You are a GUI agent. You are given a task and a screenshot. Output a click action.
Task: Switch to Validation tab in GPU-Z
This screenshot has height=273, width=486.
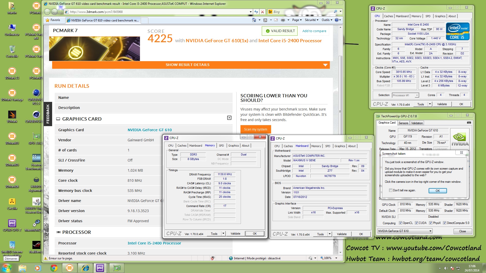point(417,123)
